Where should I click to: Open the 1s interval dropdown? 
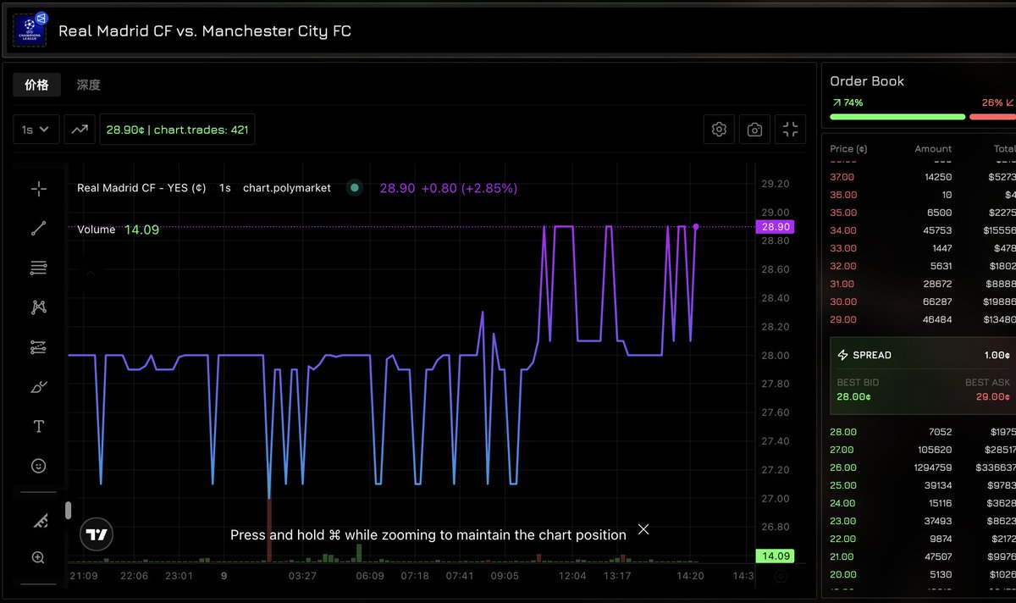36,130
